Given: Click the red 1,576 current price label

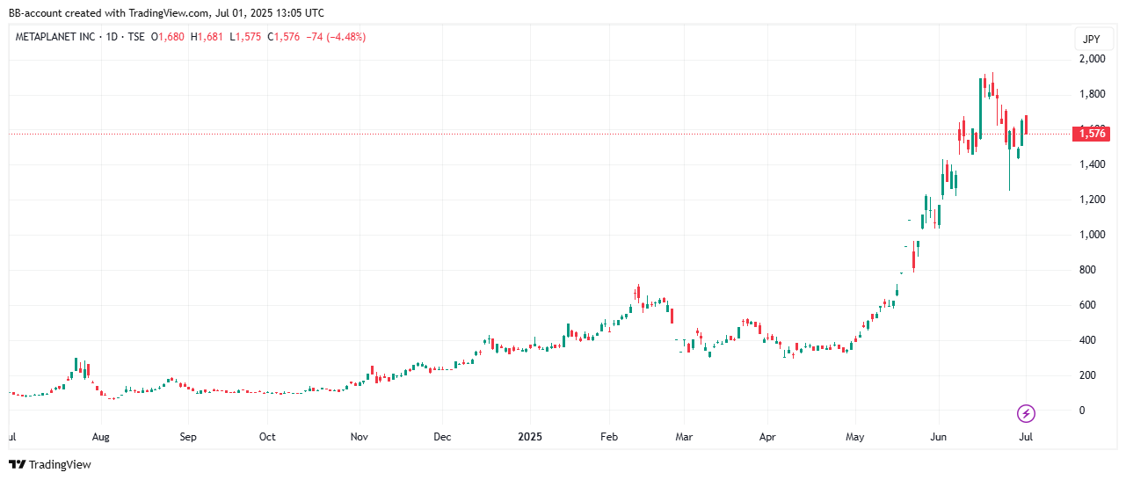Looking at the screenshot, I should point(1091,134).
